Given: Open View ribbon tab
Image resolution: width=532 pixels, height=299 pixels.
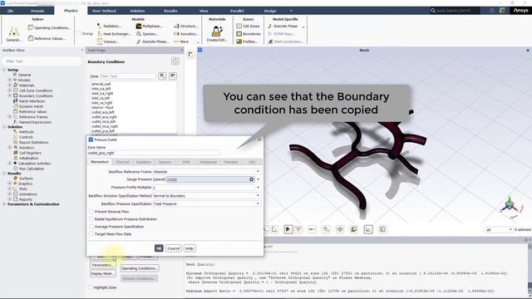Looking at the screenshot, I should pos(204,11).
